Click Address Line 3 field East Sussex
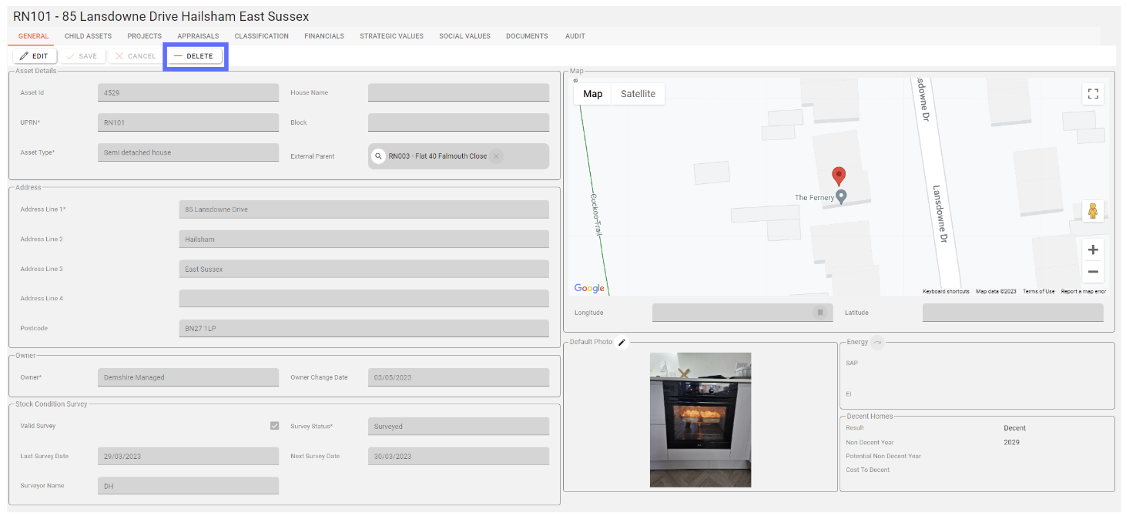This screenshot has width=1126, height=519. point(364,270)
